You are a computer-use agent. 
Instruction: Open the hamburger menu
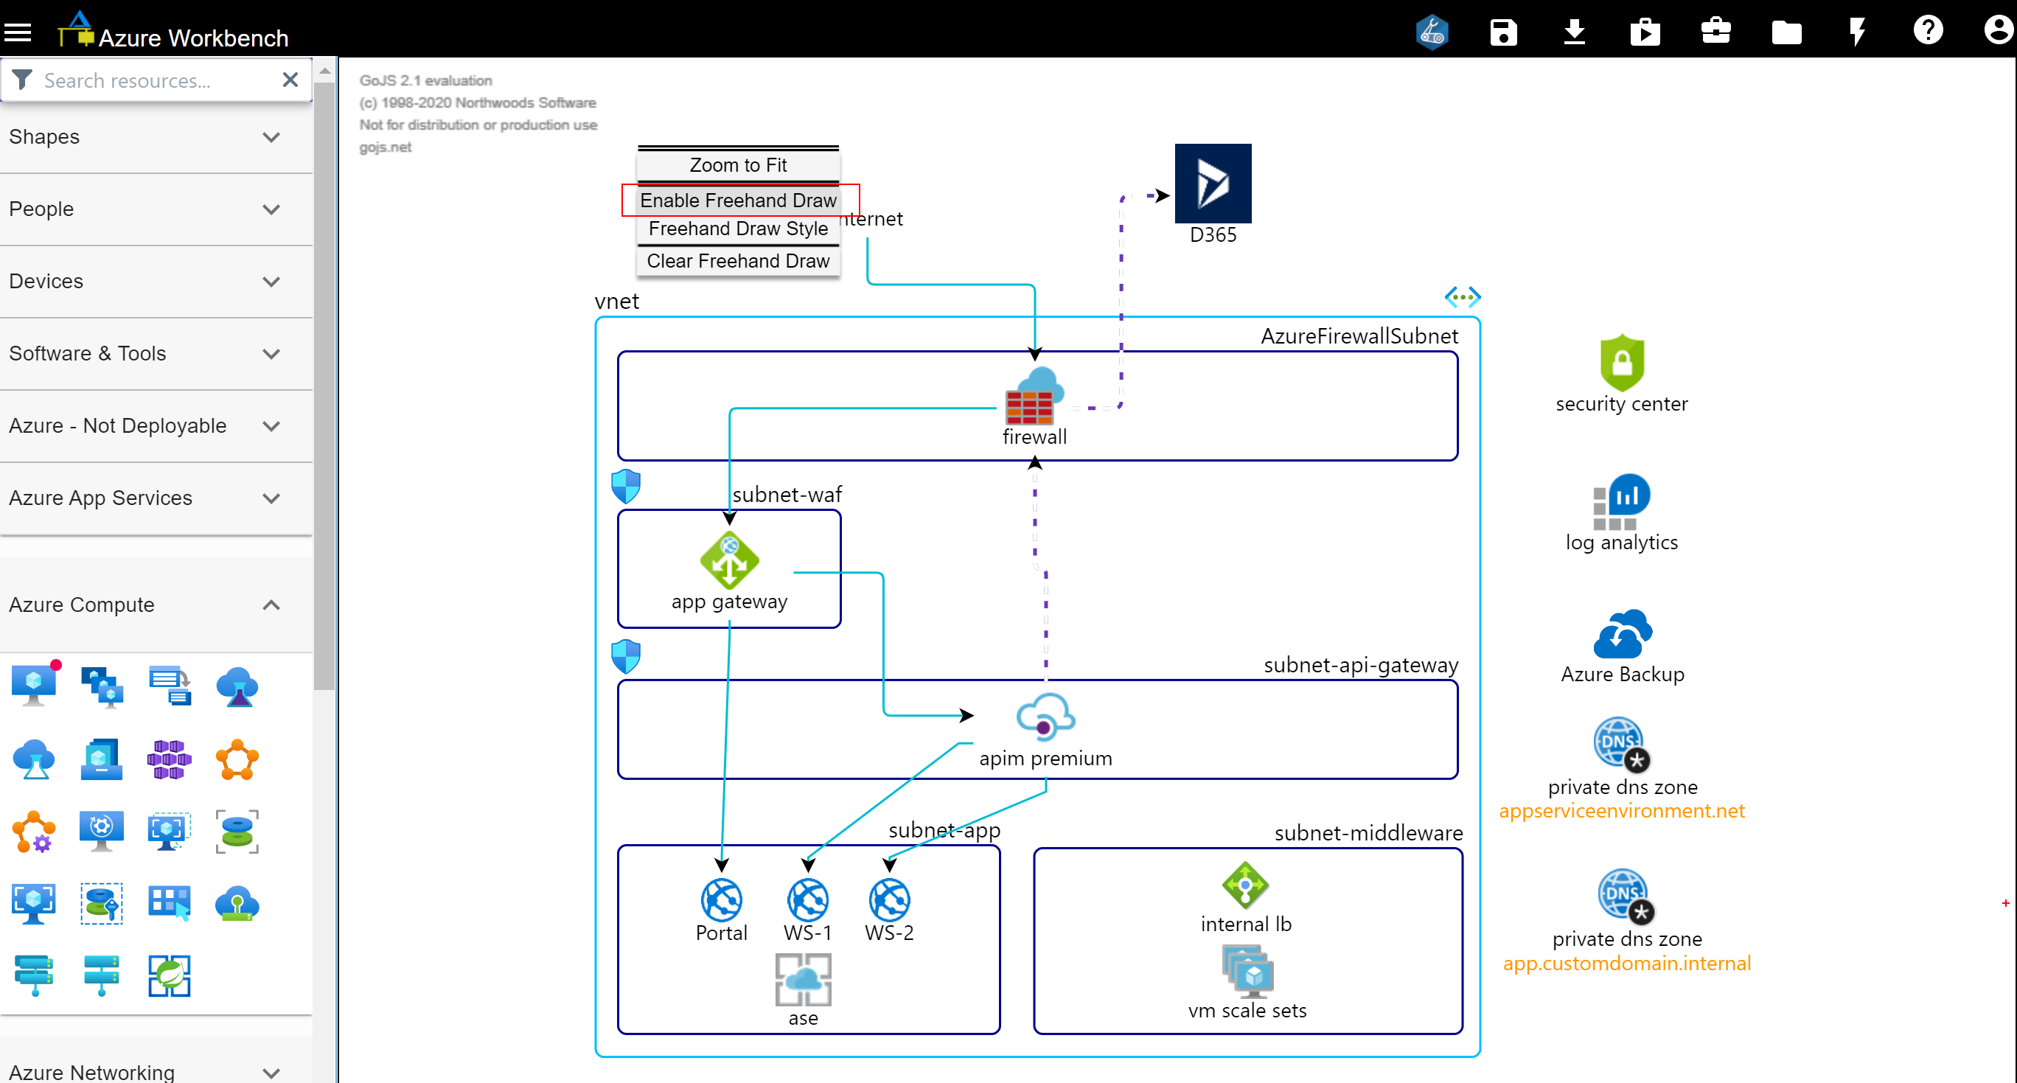[x=18, y=32]
